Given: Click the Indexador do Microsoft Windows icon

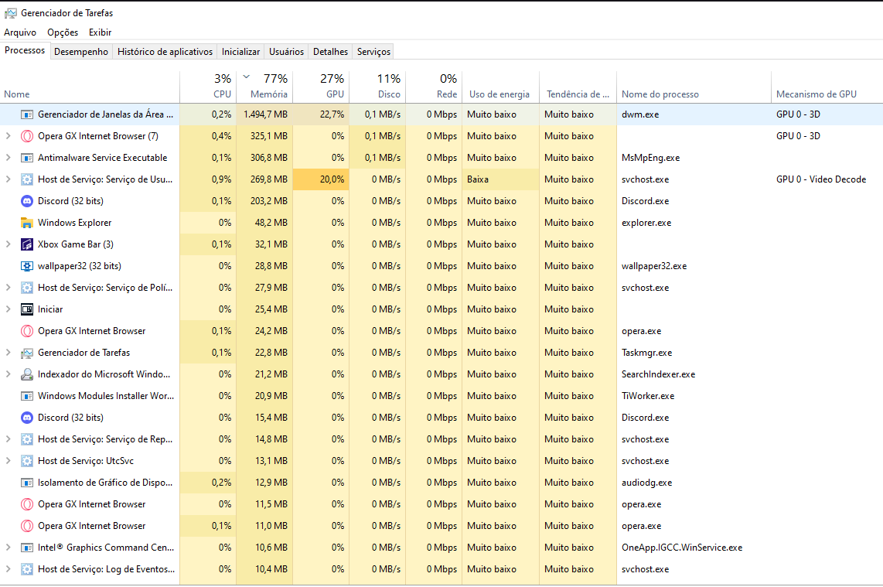Looking at the screenshot, I should point(26,374).
